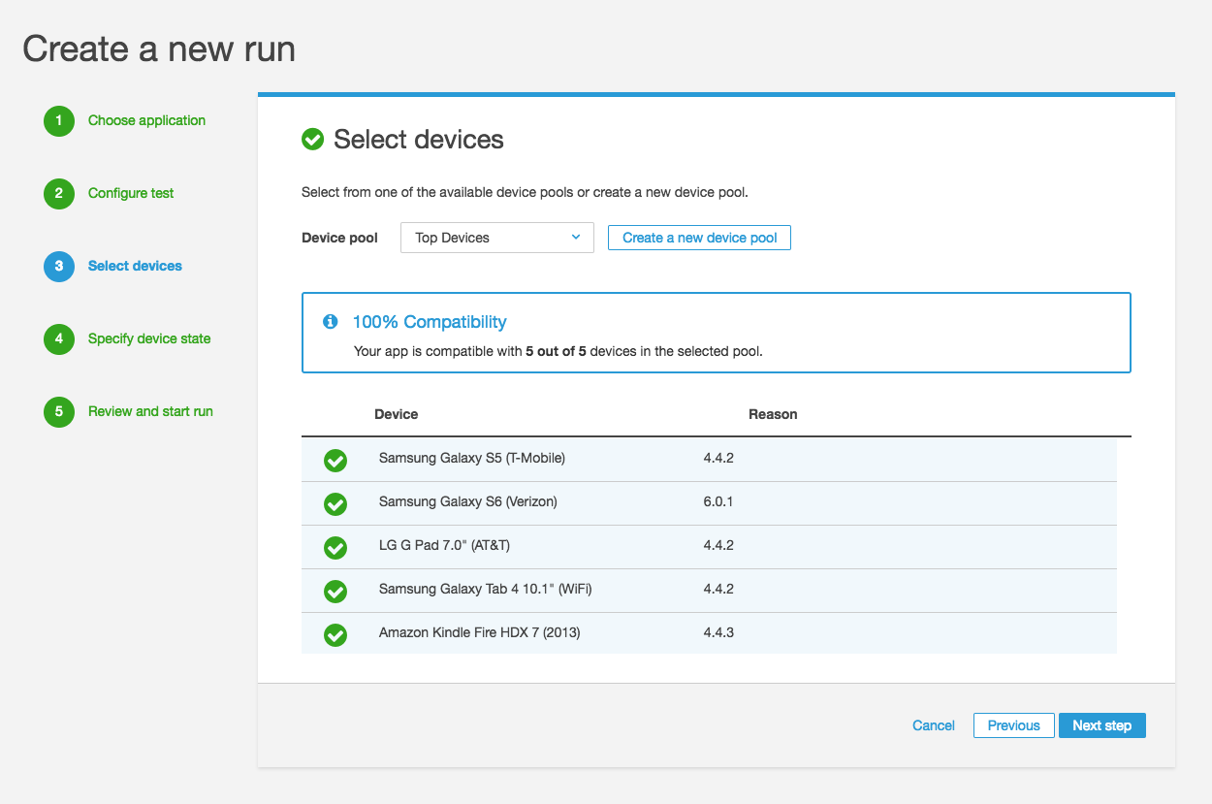The width and height of the screenshot is (1212, 804).
Task: Click the checkmark for Amazon Kindle Fire HDX 7
Action: tap(335, 635)
